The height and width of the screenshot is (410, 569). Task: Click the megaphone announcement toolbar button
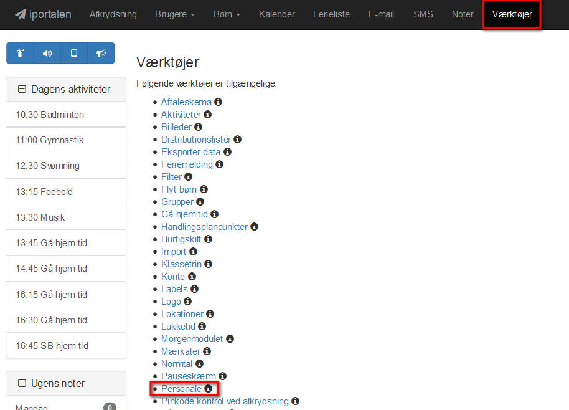tap(101, 53)
